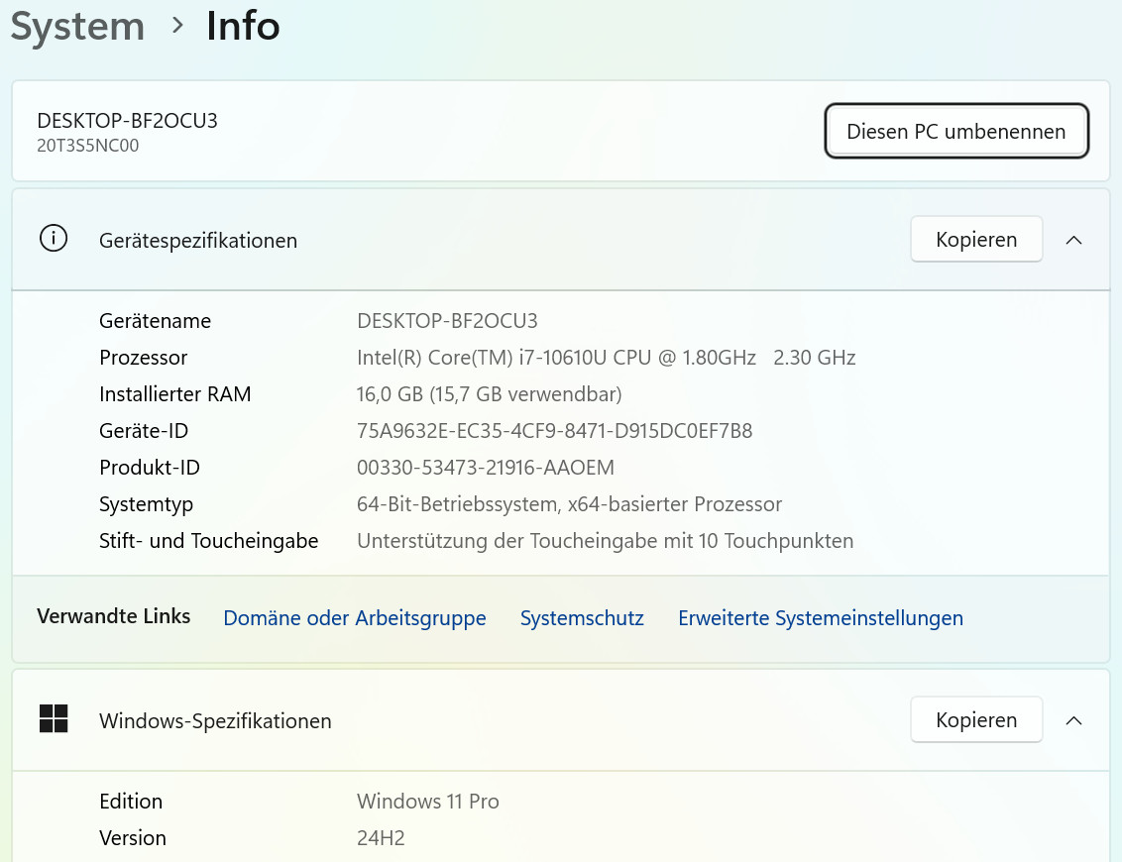Go back to System in breadcrumb
This screenshot has width=1122, height=862.
tap(77, 26)
